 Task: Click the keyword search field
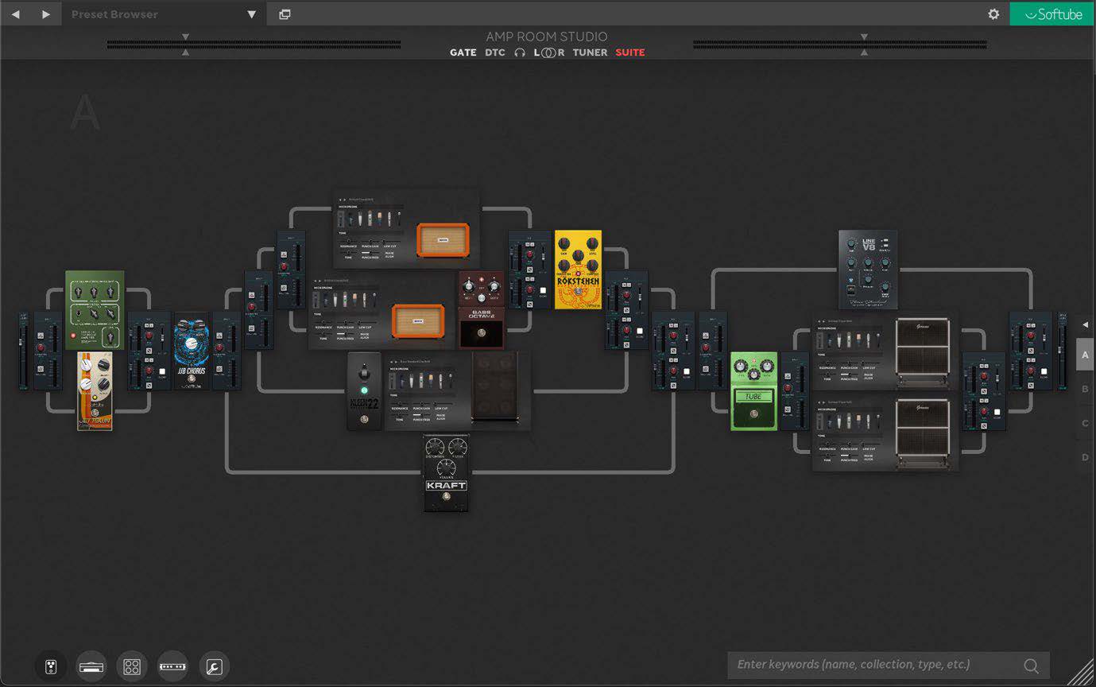(874, 665)
